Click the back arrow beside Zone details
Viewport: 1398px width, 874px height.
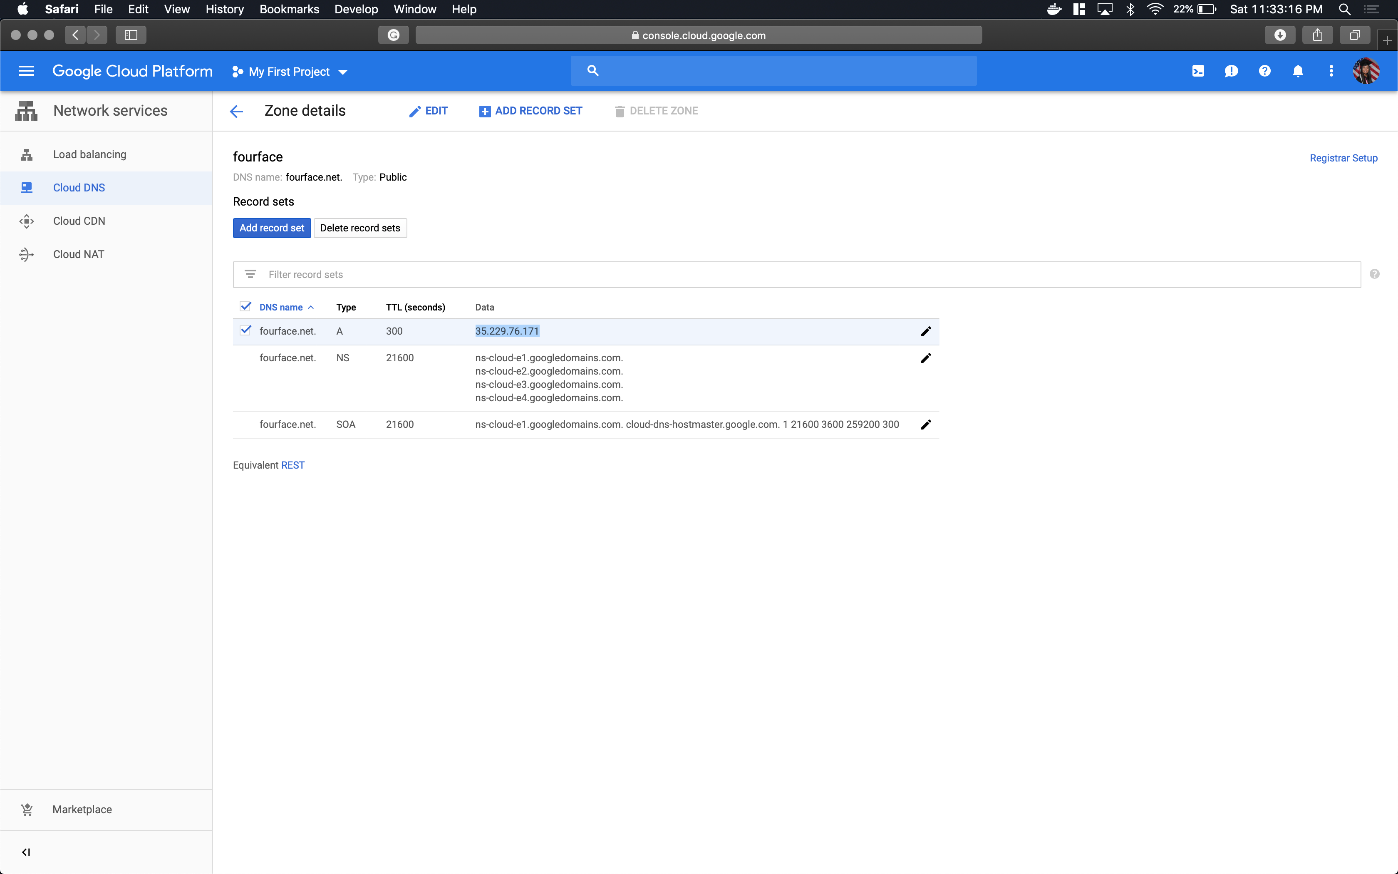[236, 111]
